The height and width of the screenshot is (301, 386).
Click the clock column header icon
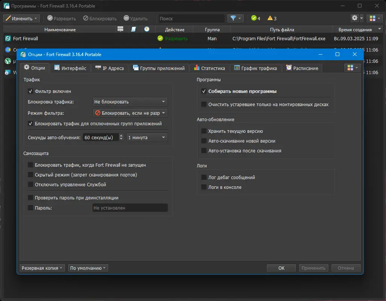tap(147, 29)
